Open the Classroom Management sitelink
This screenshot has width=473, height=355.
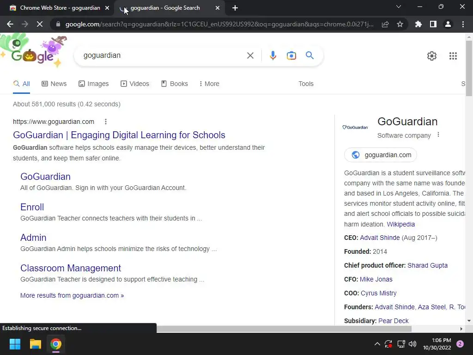pos(71,268)
